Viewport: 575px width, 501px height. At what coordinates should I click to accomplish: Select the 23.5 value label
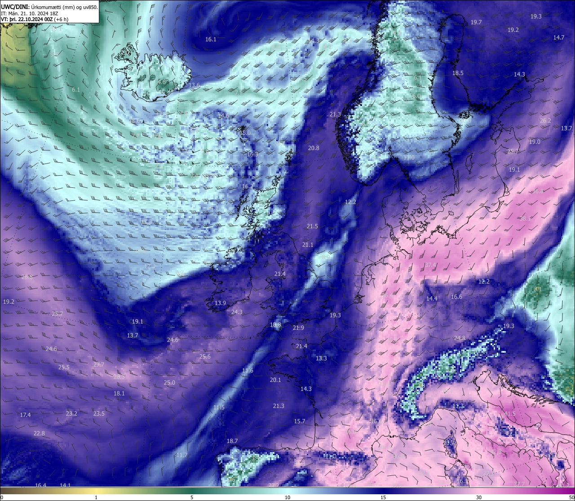[99, 413]
